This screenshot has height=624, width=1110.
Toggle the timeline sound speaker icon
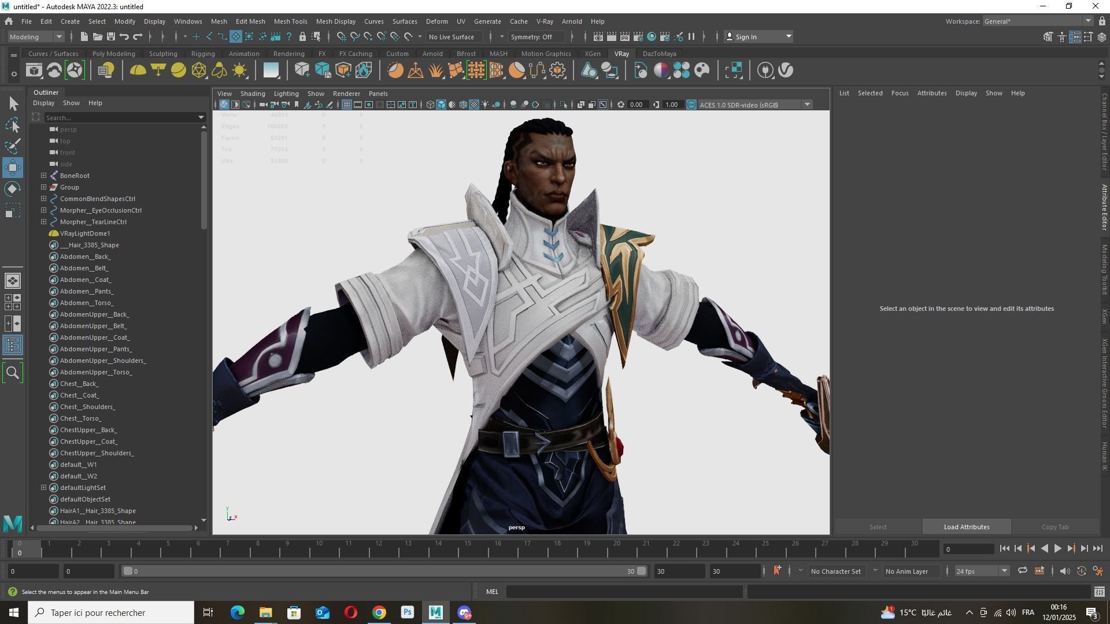tap(1064, 571)
